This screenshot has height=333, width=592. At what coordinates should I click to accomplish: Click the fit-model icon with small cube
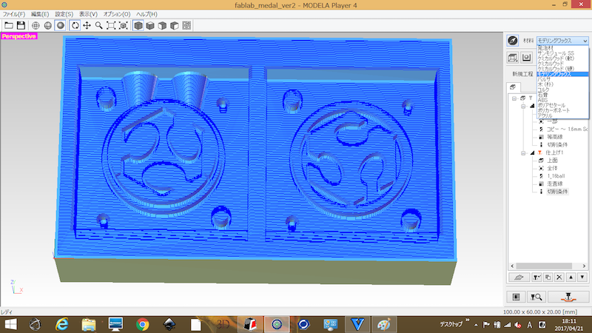tap(124, 25)
